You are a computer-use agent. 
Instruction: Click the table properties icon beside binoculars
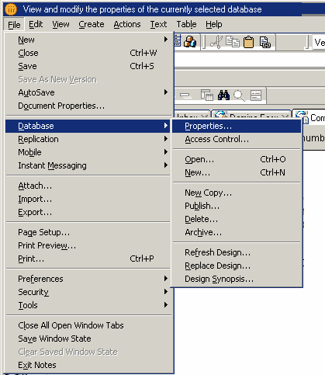click(x=207, y=95)
